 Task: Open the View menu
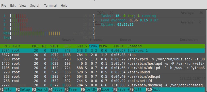click(23, 6)
